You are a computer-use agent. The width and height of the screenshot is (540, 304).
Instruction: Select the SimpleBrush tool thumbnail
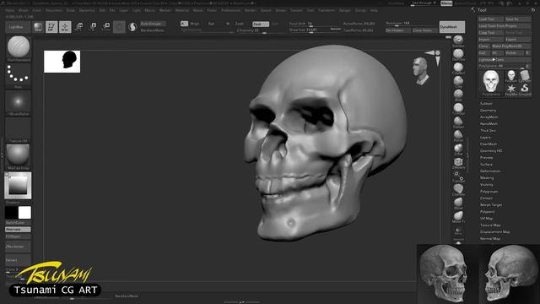point(525,89)
